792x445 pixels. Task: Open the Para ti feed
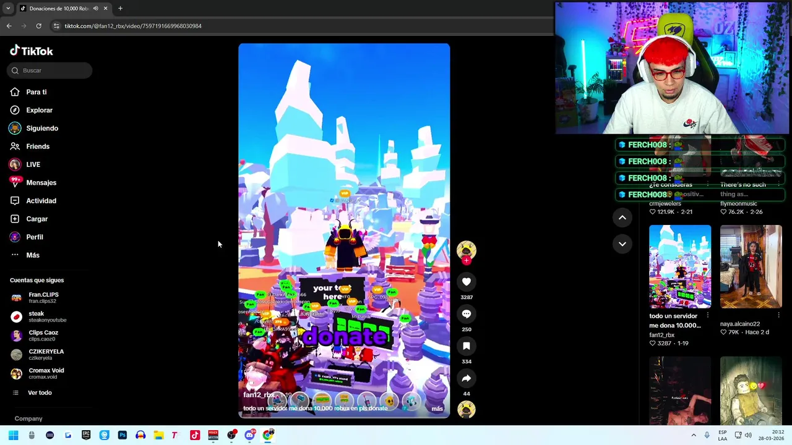click(36, 92)
